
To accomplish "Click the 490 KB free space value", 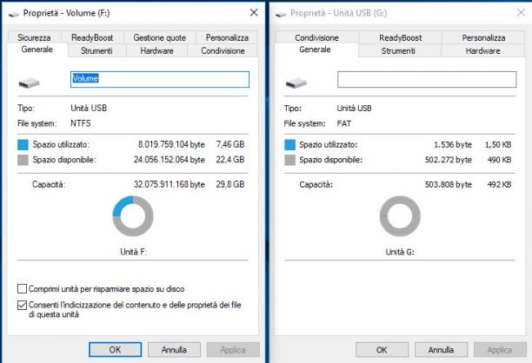I will click(x=499, y=160).
